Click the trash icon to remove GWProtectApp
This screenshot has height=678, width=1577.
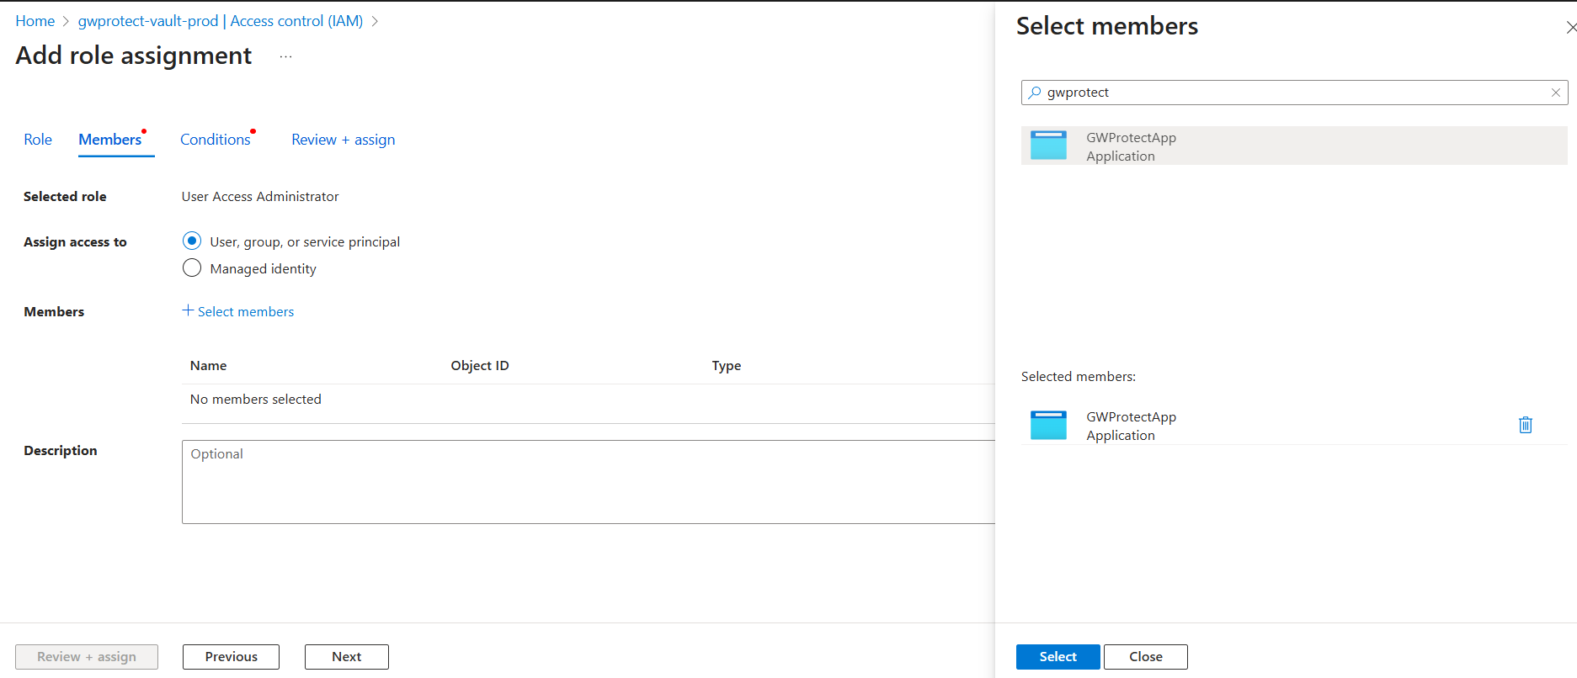[x=1525, y=425]
